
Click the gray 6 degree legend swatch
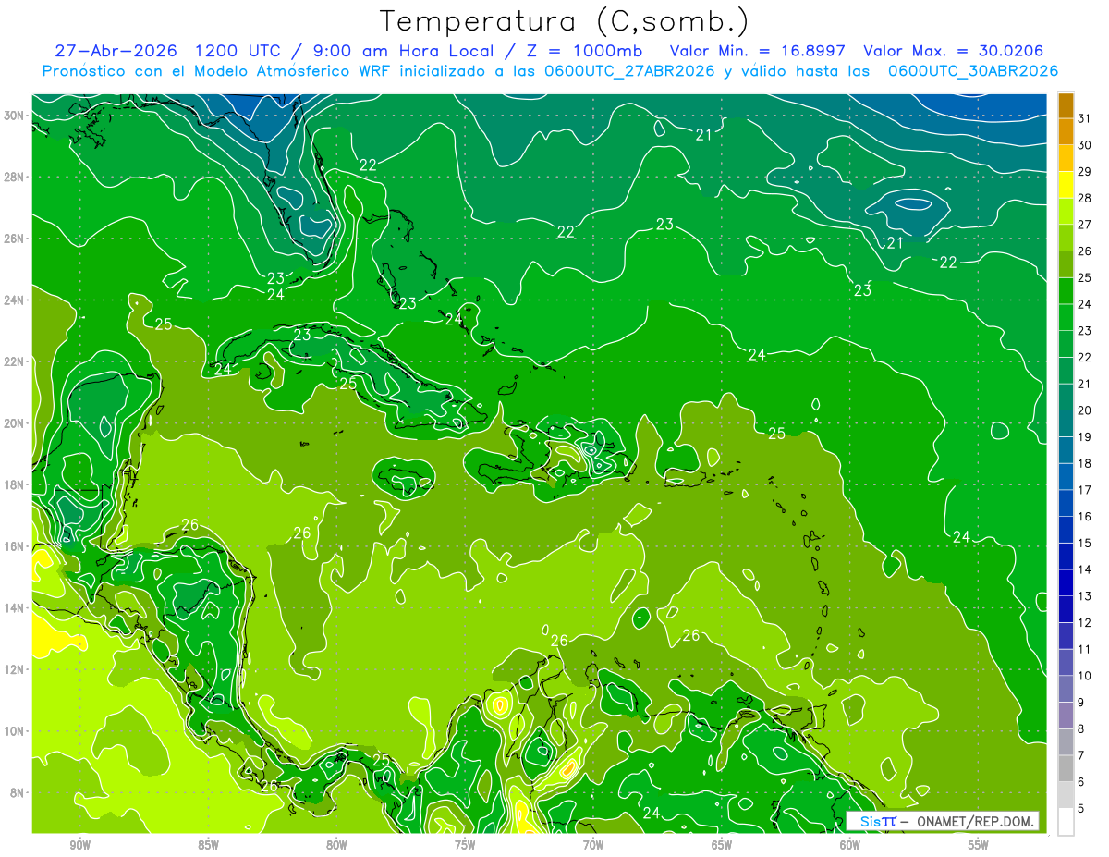[x=1066, y=769]
